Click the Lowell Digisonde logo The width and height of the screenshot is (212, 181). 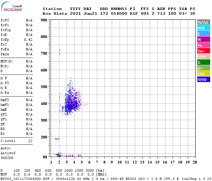12,6
